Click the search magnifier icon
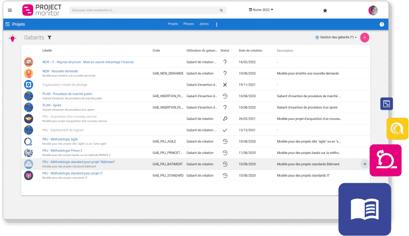 tap(221, 11)
